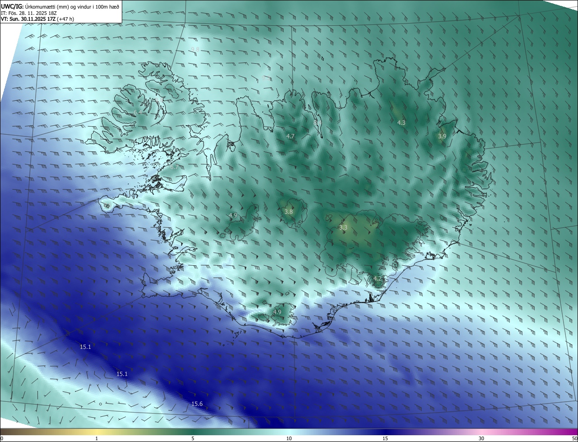
Task: Click the initial time line 'IT: Fös. 28. 11. 2025 18Z'
Action: click(28, 13)
